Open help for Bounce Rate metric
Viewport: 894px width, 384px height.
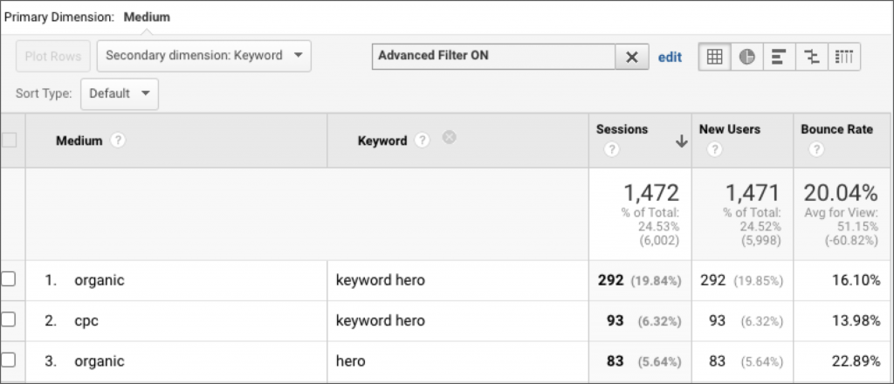pyautogui.click(x=816, y=150)
